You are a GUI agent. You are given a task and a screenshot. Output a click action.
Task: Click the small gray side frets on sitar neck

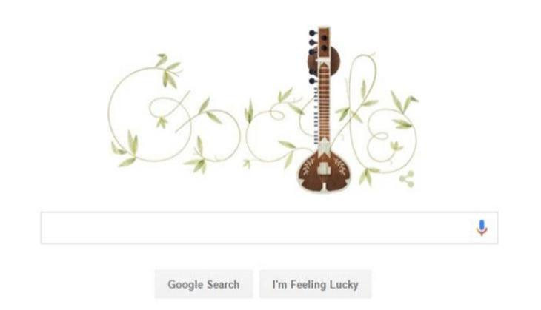316,115
